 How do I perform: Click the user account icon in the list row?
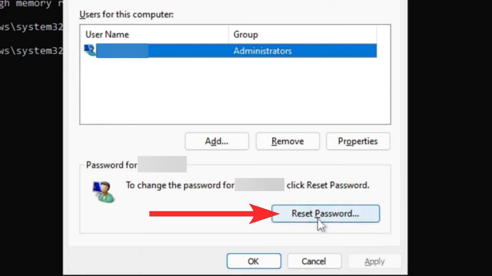[90, 50]
